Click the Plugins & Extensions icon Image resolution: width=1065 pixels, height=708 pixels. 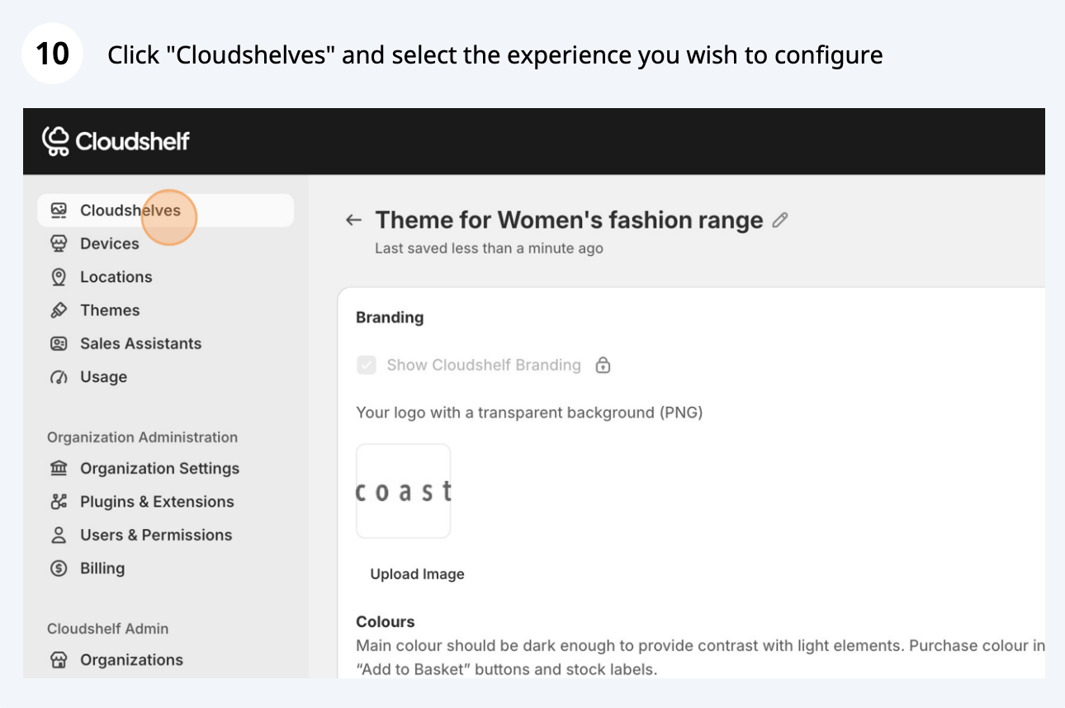(x=58, y=502)
